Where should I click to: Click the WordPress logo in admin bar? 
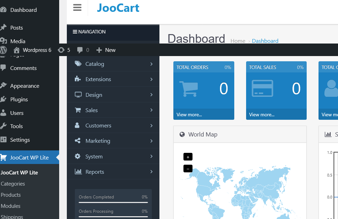(3, 50)
